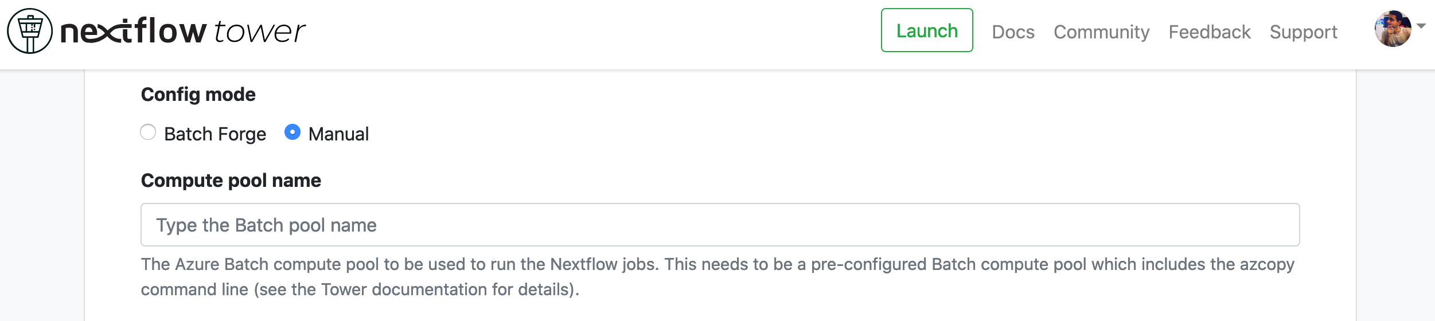The width and height of the screenshot is (1435, 321).
Task: Click the Nextflow Tower control-tower logo icon
Action: click(30, 31)
